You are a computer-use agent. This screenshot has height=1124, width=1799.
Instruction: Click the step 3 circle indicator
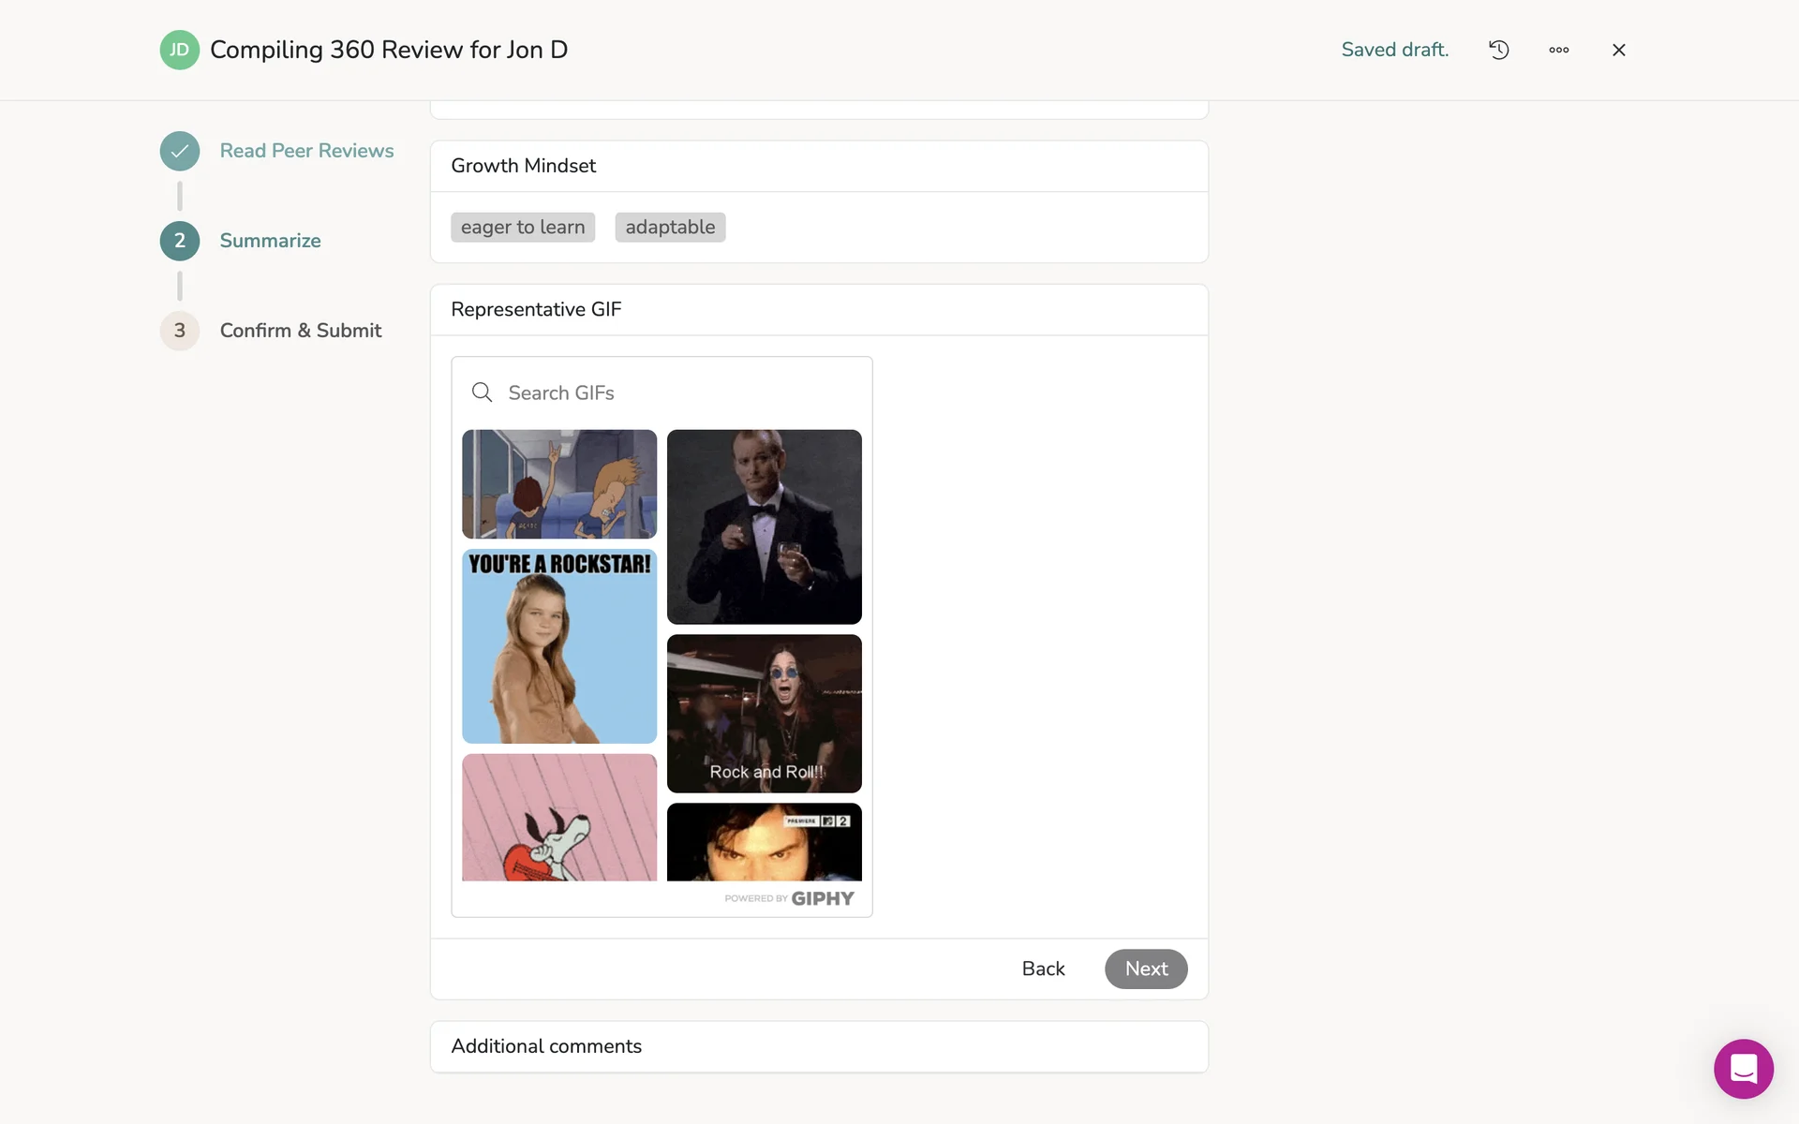point(179,331)
